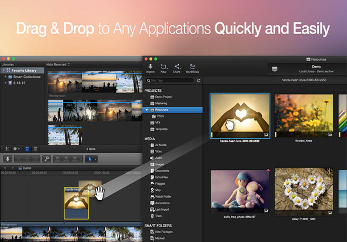Click the keyword editor key icon

pos(46,159)
